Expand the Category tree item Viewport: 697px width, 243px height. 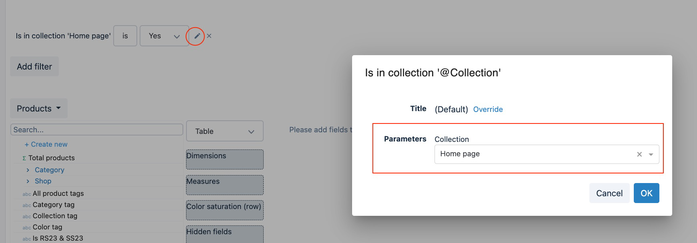(28, 170)
